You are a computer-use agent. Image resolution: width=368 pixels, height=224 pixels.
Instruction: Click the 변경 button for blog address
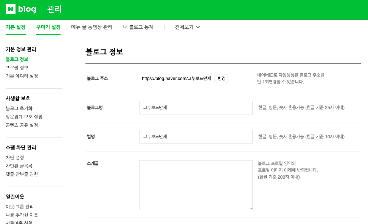(x=221, y=79)
